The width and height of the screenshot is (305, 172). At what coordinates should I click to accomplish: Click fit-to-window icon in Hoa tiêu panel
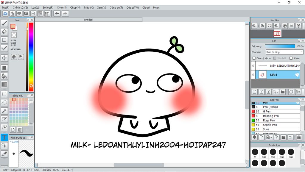click(x=269, y=26)
